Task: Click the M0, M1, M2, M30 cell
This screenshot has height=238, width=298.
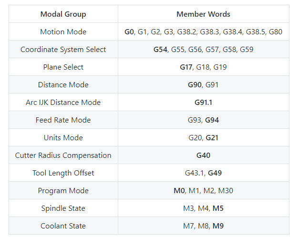Action: [203, 191]
